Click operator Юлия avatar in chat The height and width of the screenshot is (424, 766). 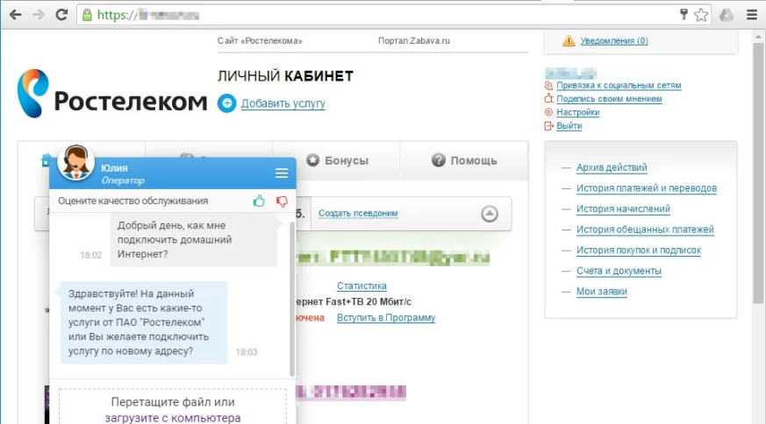point(75,161)
